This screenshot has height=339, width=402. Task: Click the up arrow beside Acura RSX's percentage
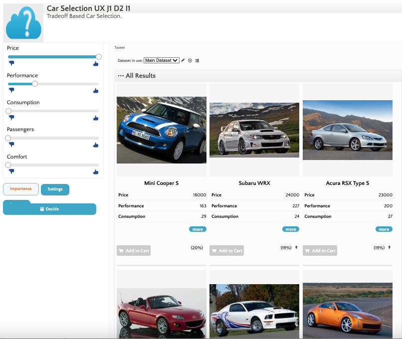click(x=390, y=247)
